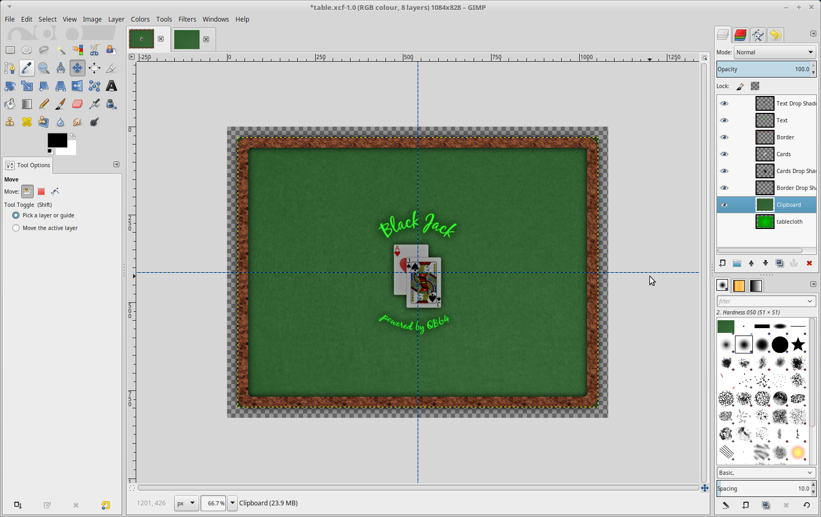Screen dimensions: 821x517
Task: Select the tablecloth layer
Action: 789,222
